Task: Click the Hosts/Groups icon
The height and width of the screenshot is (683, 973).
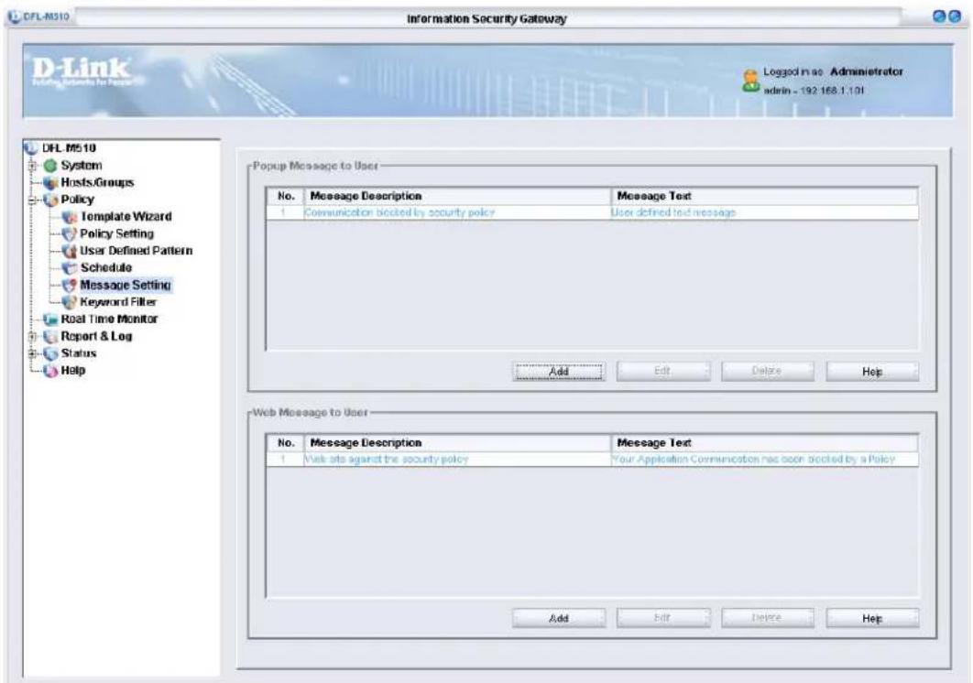Action: pos(50,183)
